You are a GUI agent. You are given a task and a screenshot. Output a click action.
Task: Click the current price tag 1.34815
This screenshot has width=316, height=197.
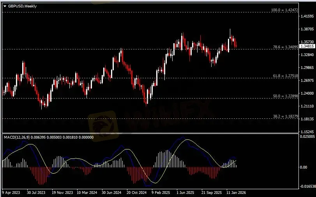[307, 46]
